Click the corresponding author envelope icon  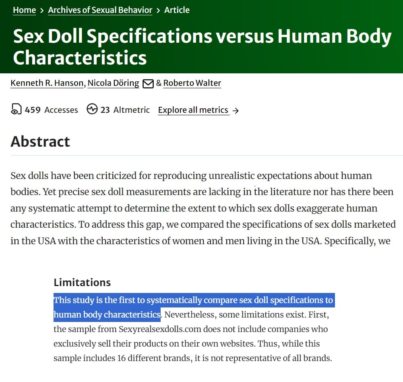148,83
